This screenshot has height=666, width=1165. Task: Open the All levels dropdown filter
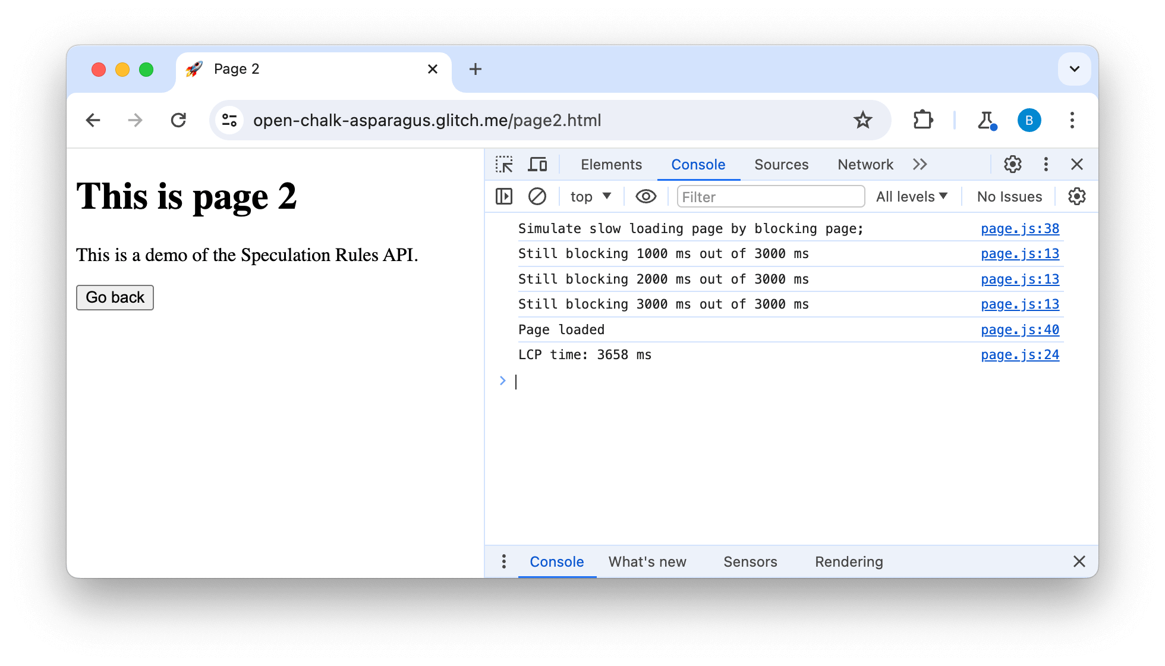point(913,197)
